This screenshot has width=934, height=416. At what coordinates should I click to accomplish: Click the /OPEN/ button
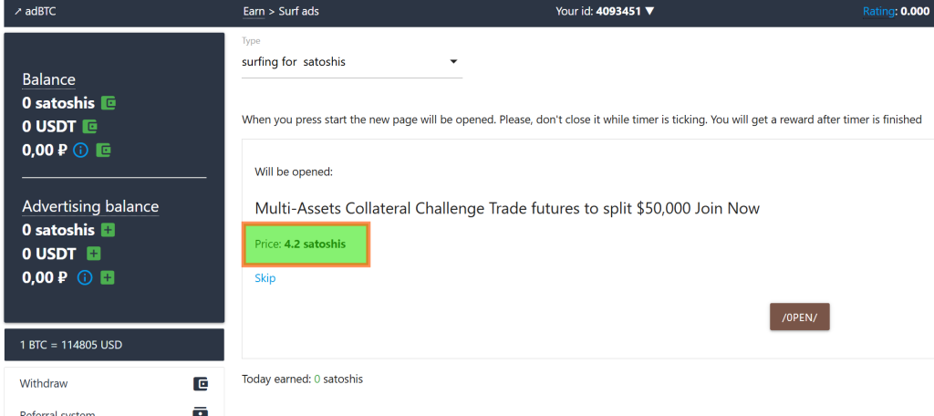799,317
